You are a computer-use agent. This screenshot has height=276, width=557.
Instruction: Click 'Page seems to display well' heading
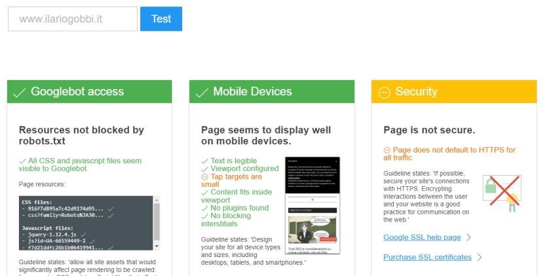pos(266,135)
